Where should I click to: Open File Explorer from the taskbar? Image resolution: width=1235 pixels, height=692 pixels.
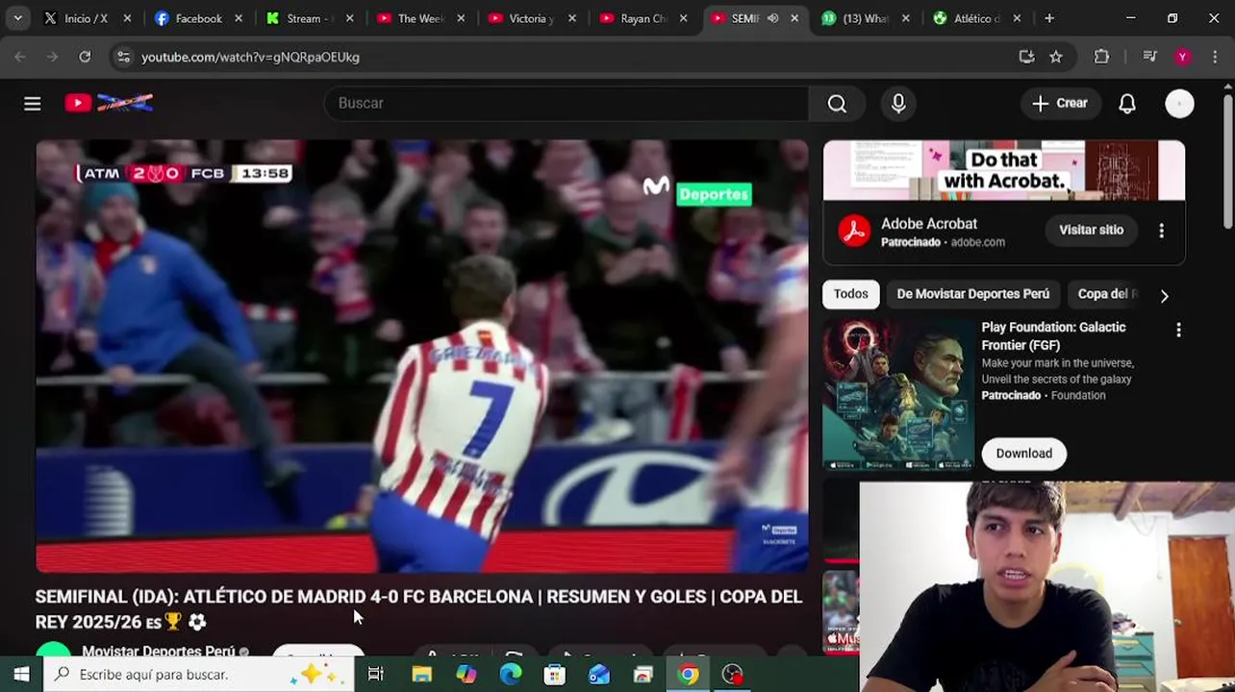(x=421, y=675)
